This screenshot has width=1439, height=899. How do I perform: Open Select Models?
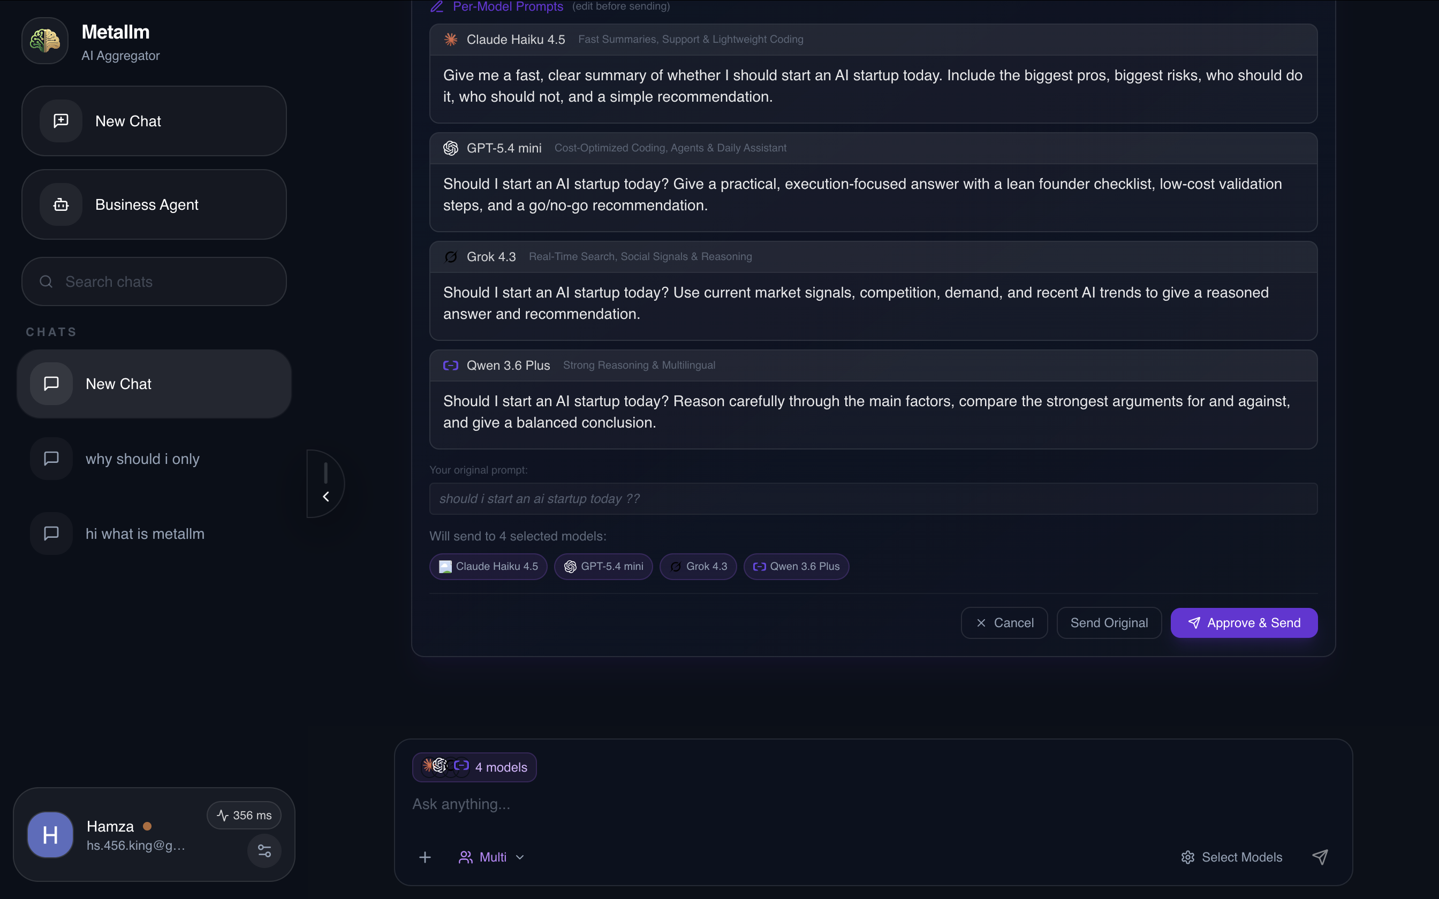click(x=1231, y=857)
